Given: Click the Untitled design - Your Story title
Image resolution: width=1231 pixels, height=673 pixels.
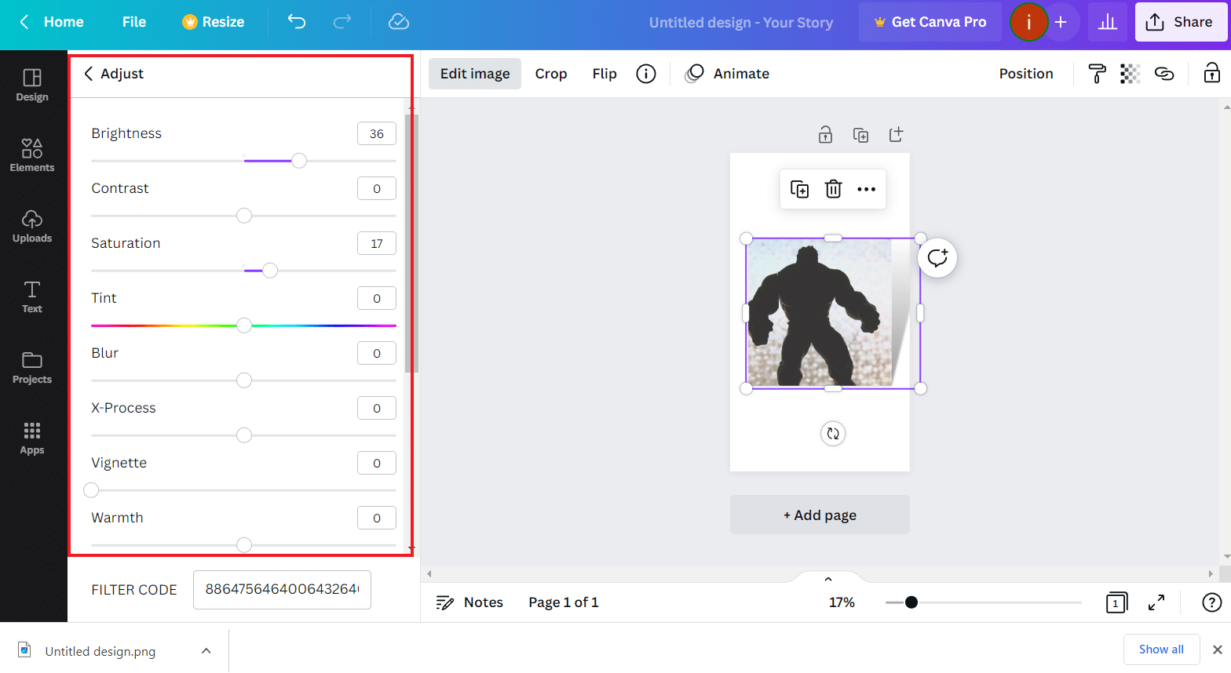Looking at the screenshot, I should (x=740, y=23).
